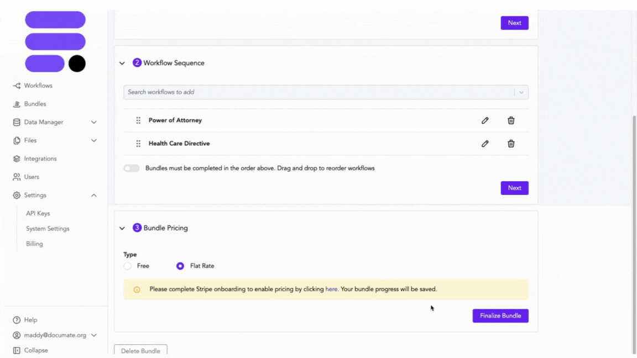Click the account avatar icon

pyautogui.click(x=17, y=335)
